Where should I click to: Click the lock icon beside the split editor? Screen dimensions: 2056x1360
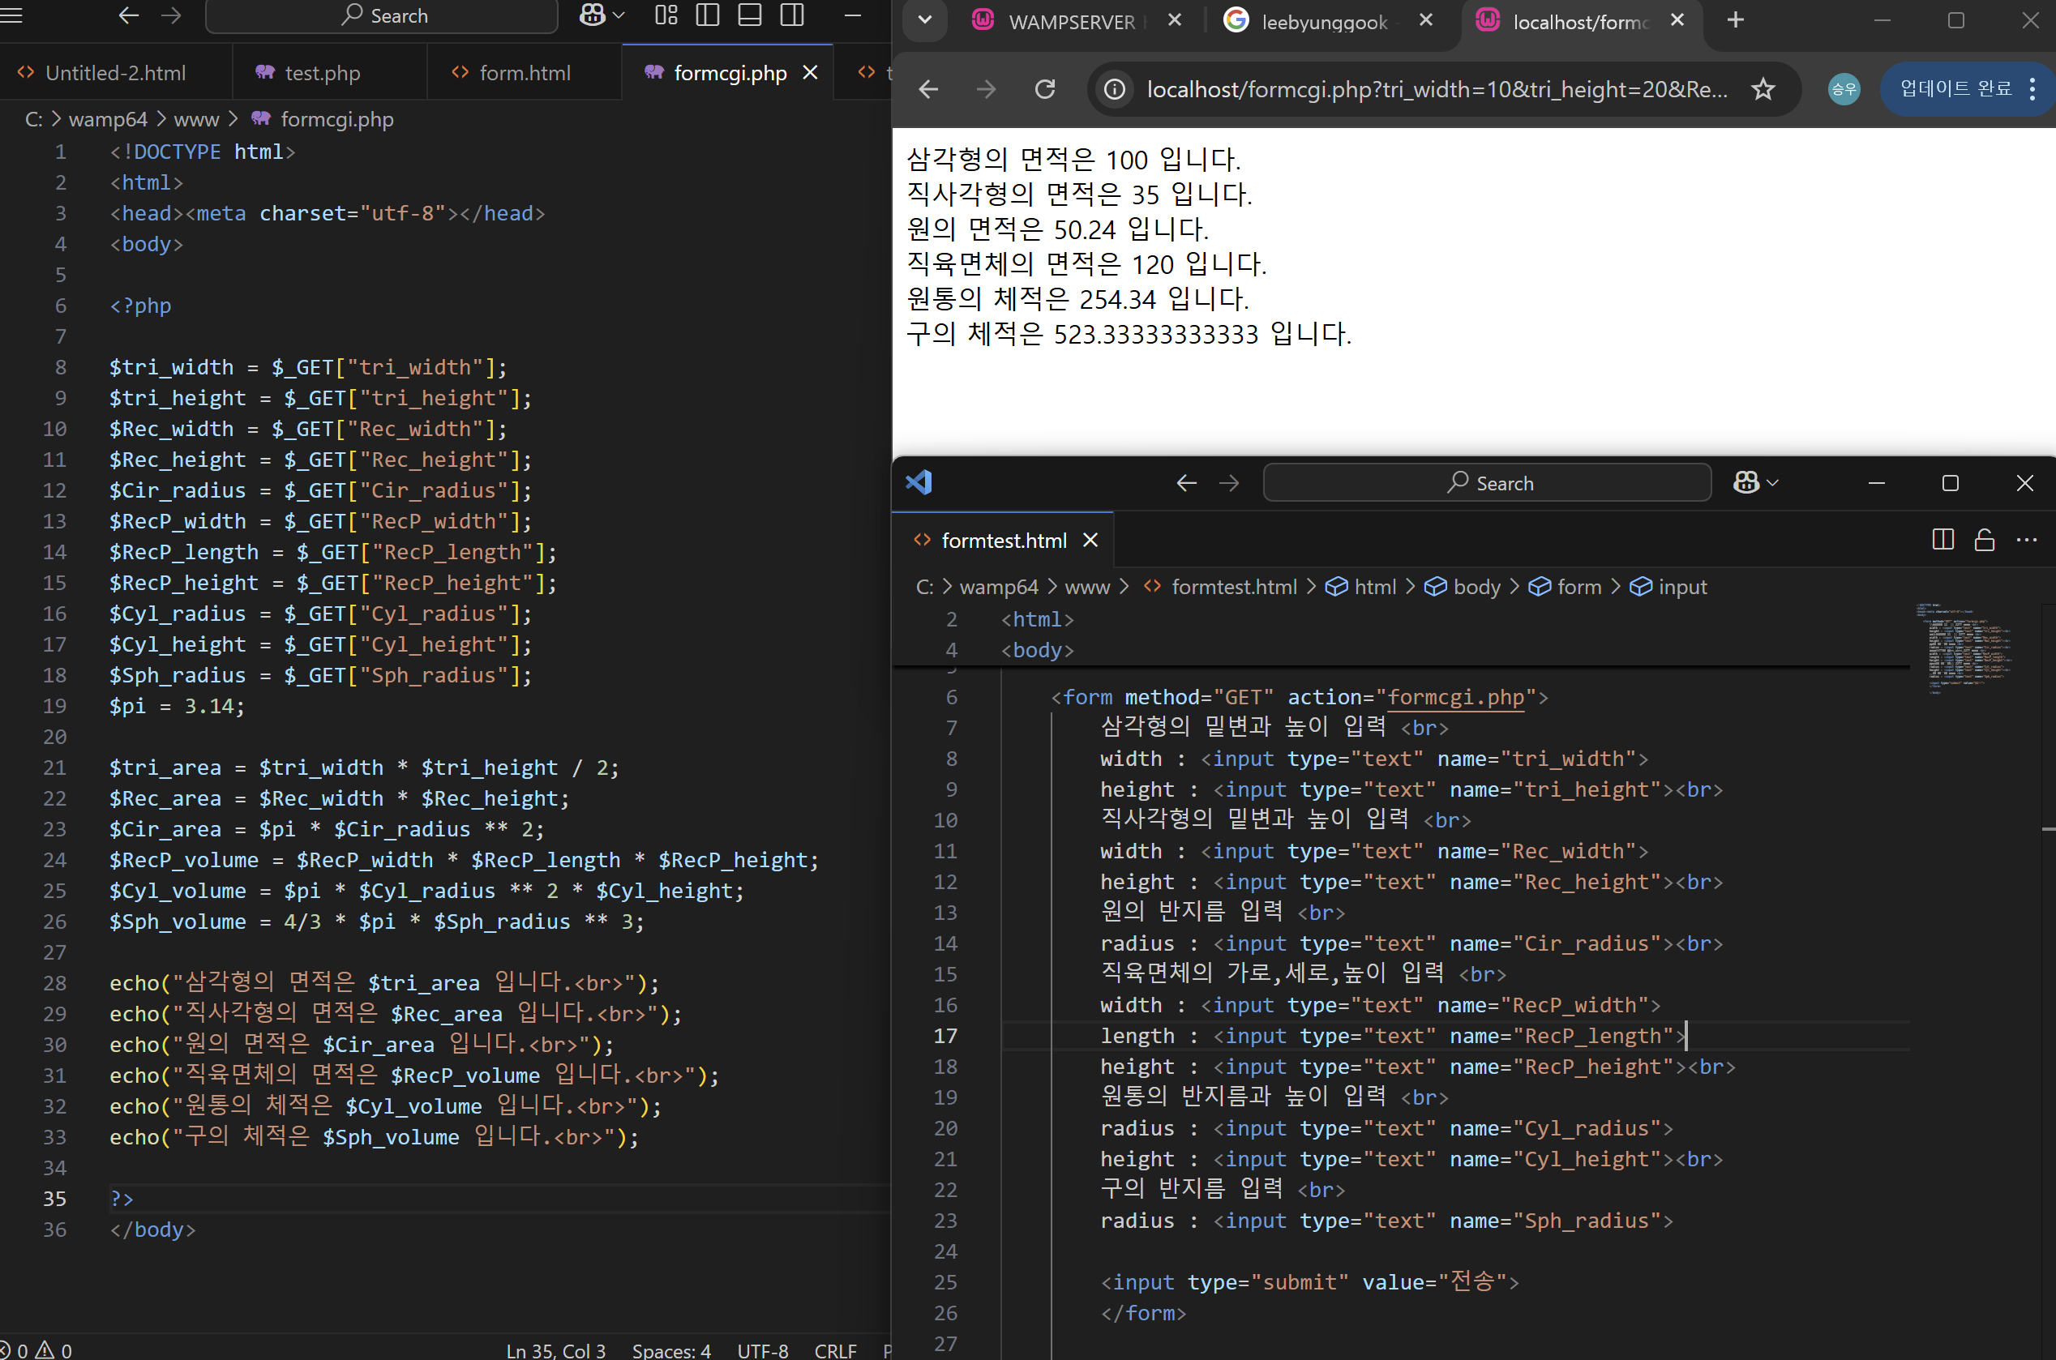click(1984, 540)
